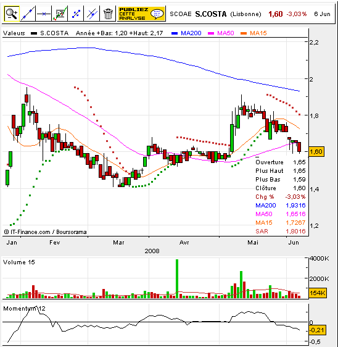Click the speech bubble in the publish banner
The width and height of the screenshot is (338, 347).
[x=157, y=14]
